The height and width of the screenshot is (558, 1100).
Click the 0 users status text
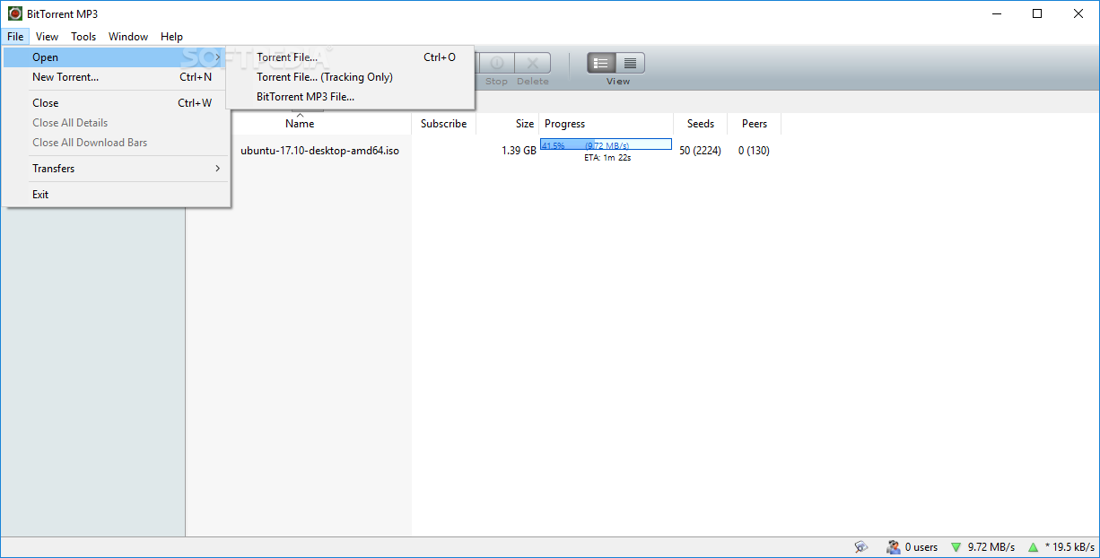coord(921,547)
